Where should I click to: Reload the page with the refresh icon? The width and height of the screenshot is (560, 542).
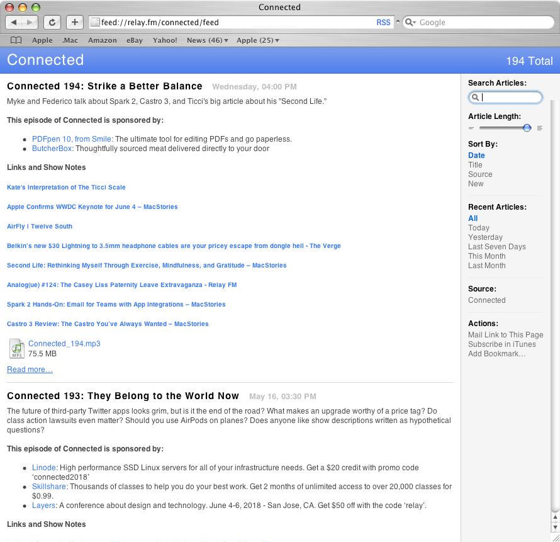point(52,22)
